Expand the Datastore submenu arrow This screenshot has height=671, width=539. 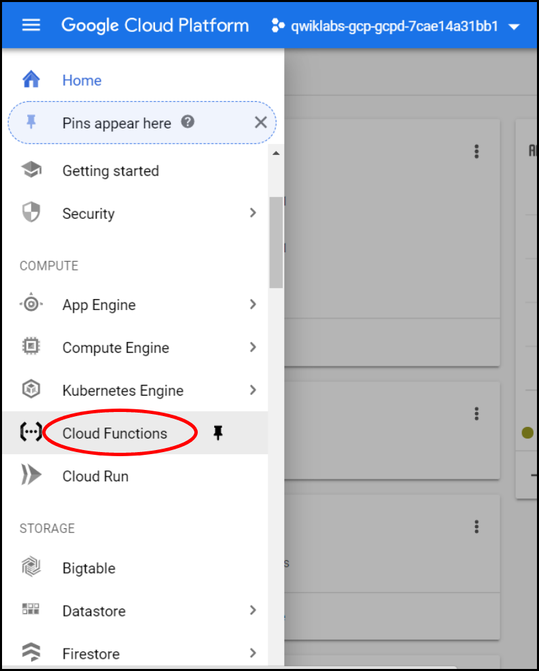pos(253,610)
